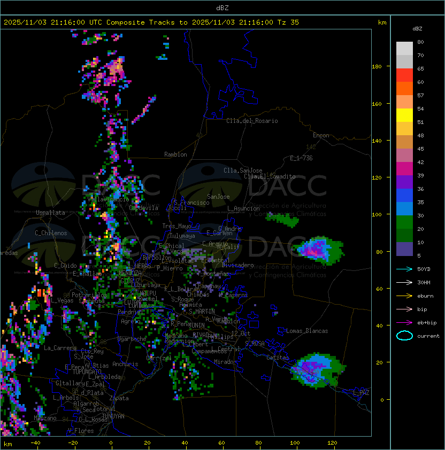The width and height of the screenshot is (445, 450).
Task: Click the '180' km vertical axis tick
Action: (377, 67)
